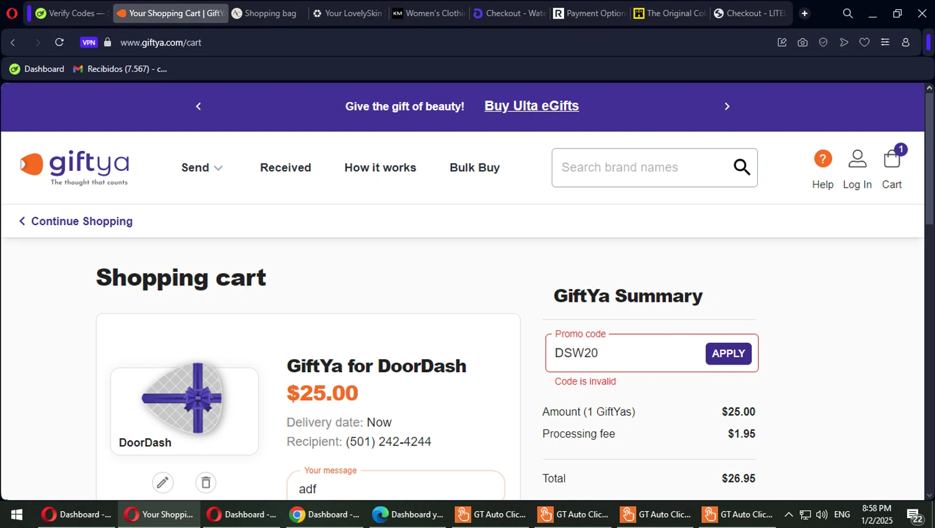The height and width of the screenshot is (528, 935).
Task: Open the volume speaker tray icon
Action: (822, 514)
